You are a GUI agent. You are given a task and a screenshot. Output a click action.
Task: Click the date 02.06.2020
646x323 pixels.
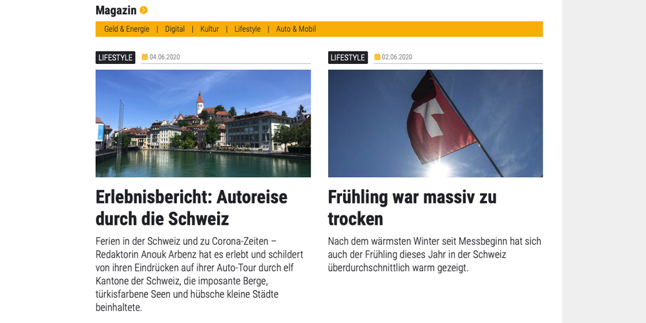tap(397, 57)
